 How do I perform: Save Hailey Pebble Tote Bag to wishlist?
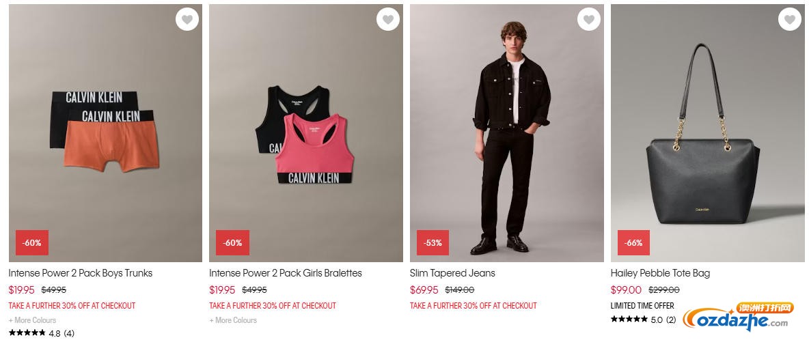pos(789,20)
